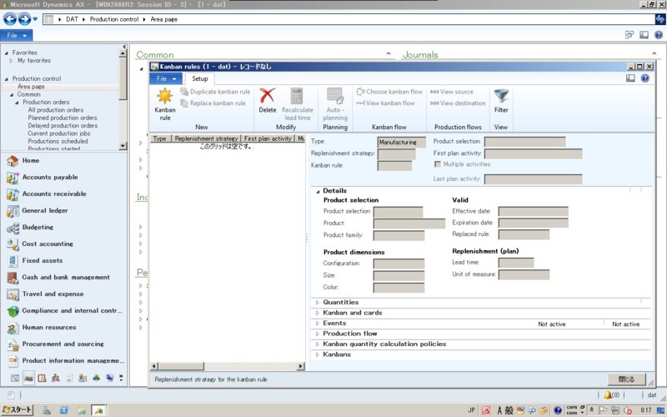Click DAT in the breadcrumb
This screenshot has height=417, width=667.
click(x=72, y=19)
